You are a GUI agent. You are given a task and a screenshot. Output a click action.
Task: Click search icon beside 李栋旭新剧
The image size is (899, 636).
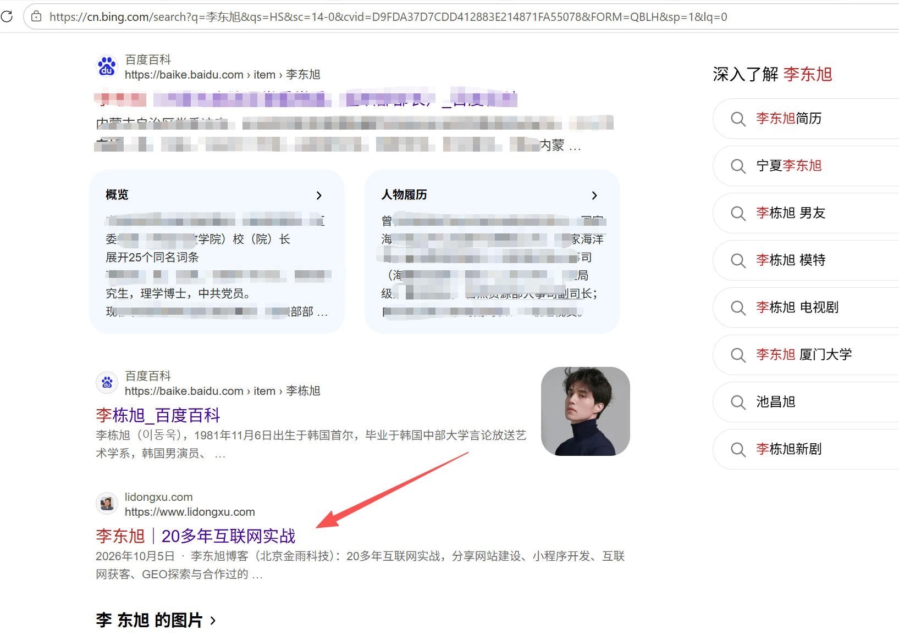[738, 449]
